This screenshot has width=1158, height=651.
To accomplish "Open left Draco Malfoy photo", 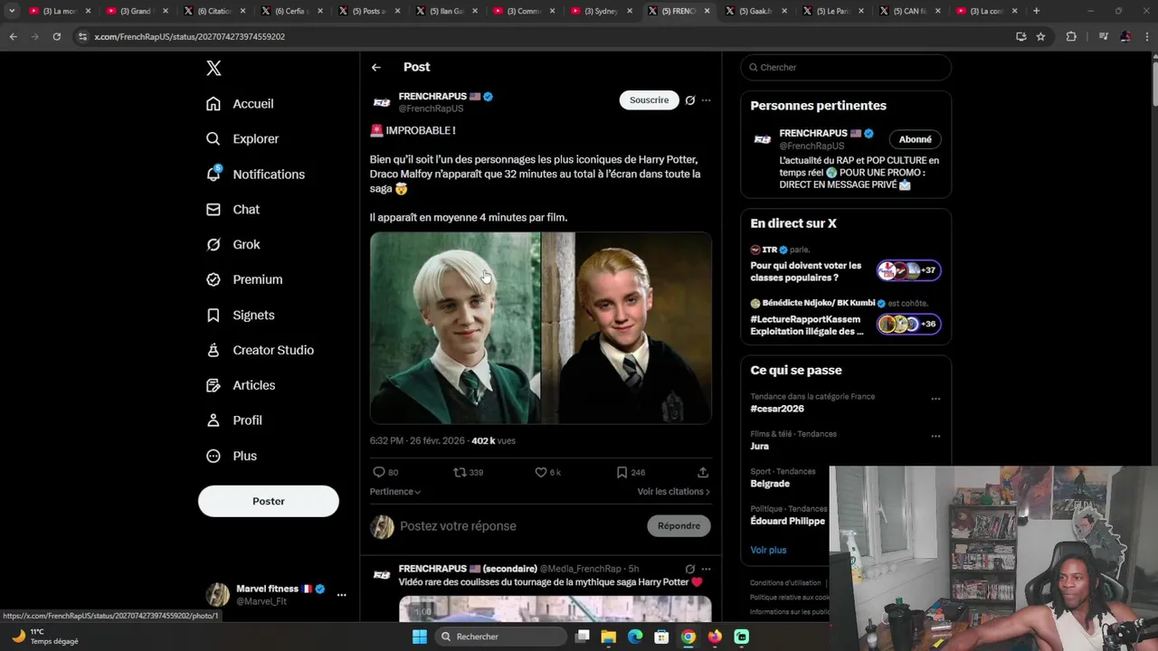I will (455, 328).
